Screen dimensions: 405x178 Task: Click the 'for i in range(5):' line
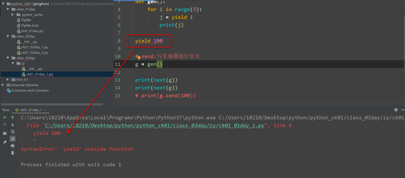[x=175, y=9]
